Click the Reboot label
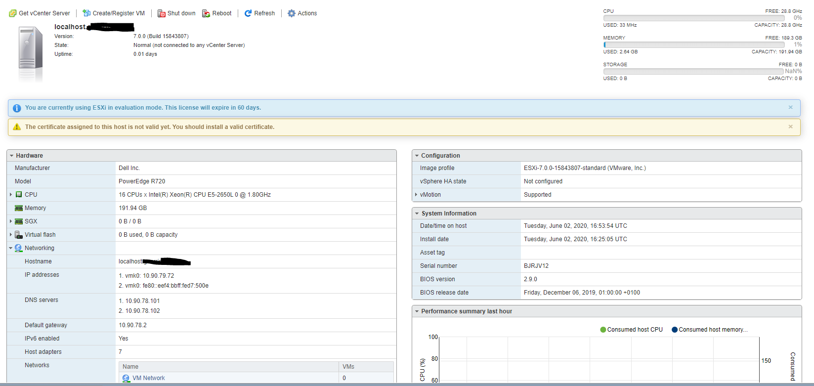814x386 pixels. tap(222, 13)
